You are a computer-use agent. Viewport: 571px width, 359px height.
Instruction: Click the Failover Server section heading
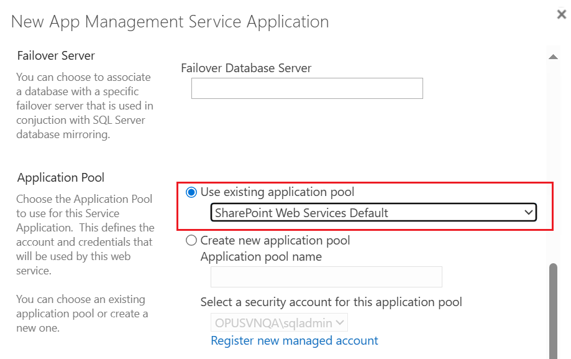pos(56,55)
